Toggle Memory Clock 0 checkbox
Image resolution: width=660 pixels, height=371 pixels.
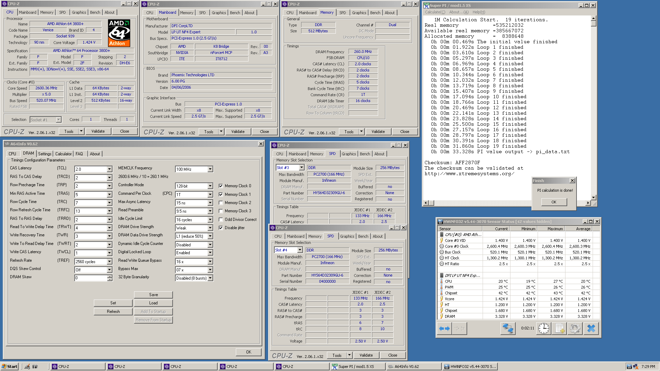tap(221, 186)
